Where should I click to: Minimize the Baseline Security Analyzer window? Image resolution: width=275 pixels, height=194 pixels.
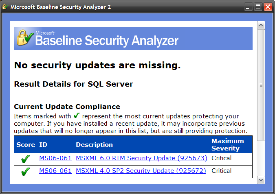pos(249,7)
